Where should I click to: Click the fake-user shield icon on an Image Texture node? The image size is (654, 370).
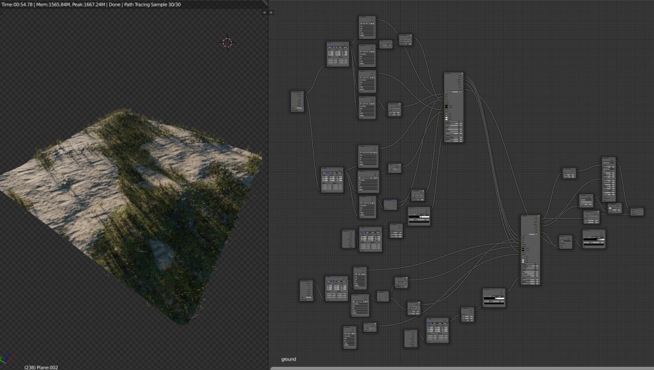(371, 24)
